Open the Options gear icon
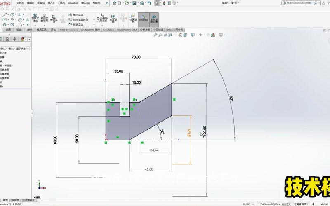Screen dimensions: 330x206 [174, 3]
